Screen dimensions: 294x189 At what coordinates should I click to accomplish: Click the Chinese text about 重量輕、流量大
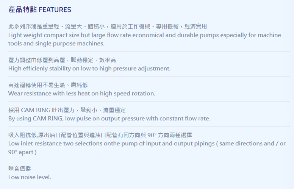coord(108,27)
